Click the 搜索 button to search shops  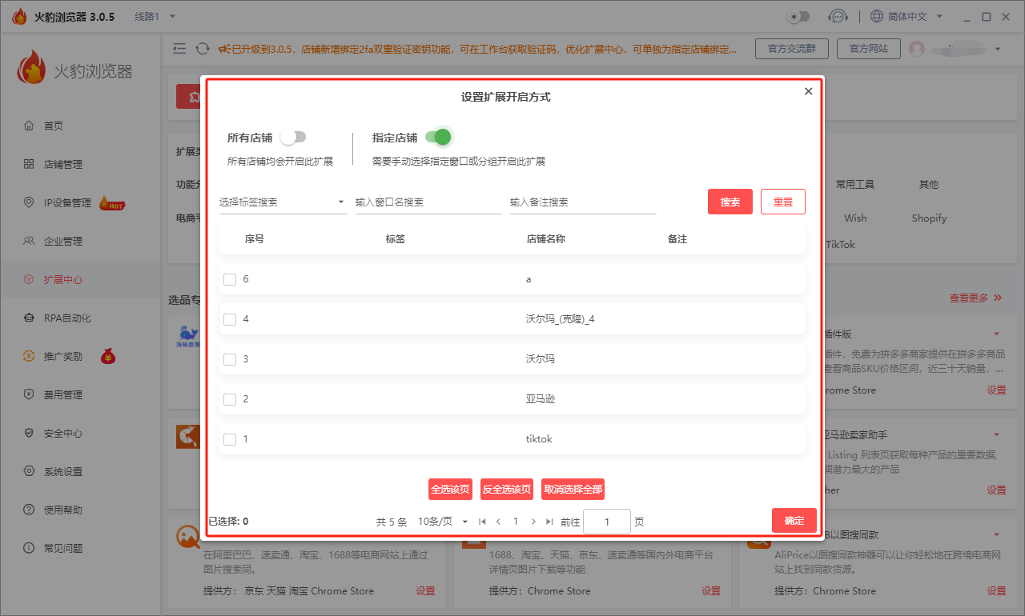pos(730,202)
